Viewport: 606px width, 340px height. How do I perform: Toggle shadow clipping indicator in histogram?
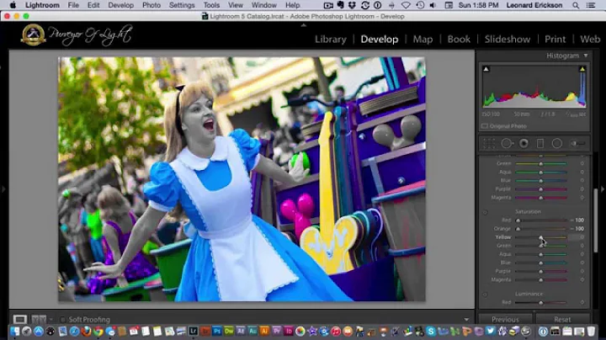pyautogui.click(x=486, y=69)
